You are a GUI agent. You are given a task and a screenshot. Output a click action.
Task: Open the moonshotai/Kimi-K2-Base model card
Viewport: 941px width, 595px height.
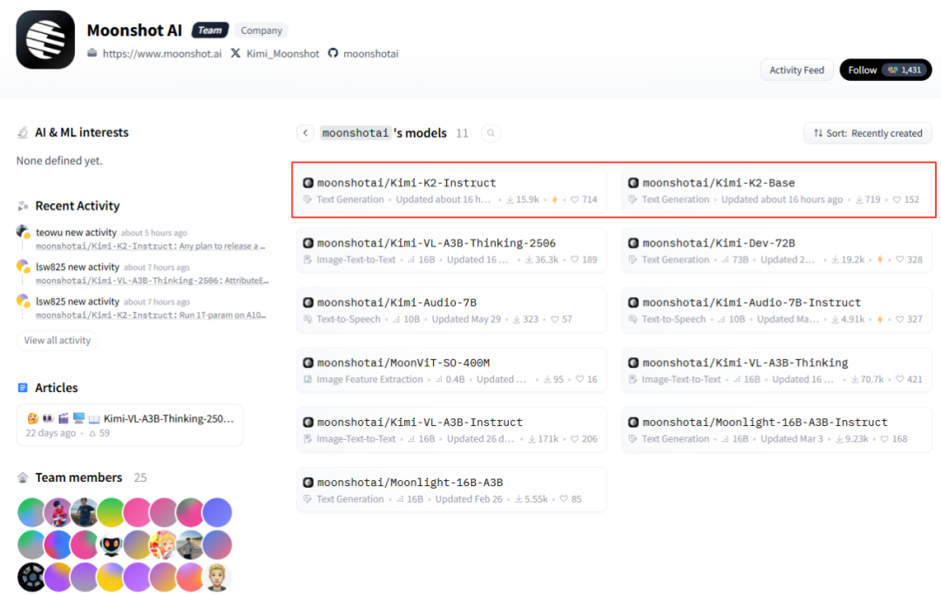coord(776,191)
